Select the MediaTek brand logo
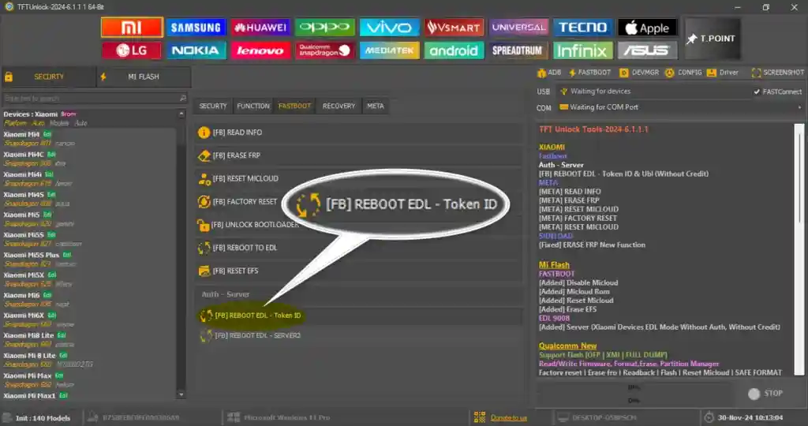808x426 pixels. click(x=389, y=50)
